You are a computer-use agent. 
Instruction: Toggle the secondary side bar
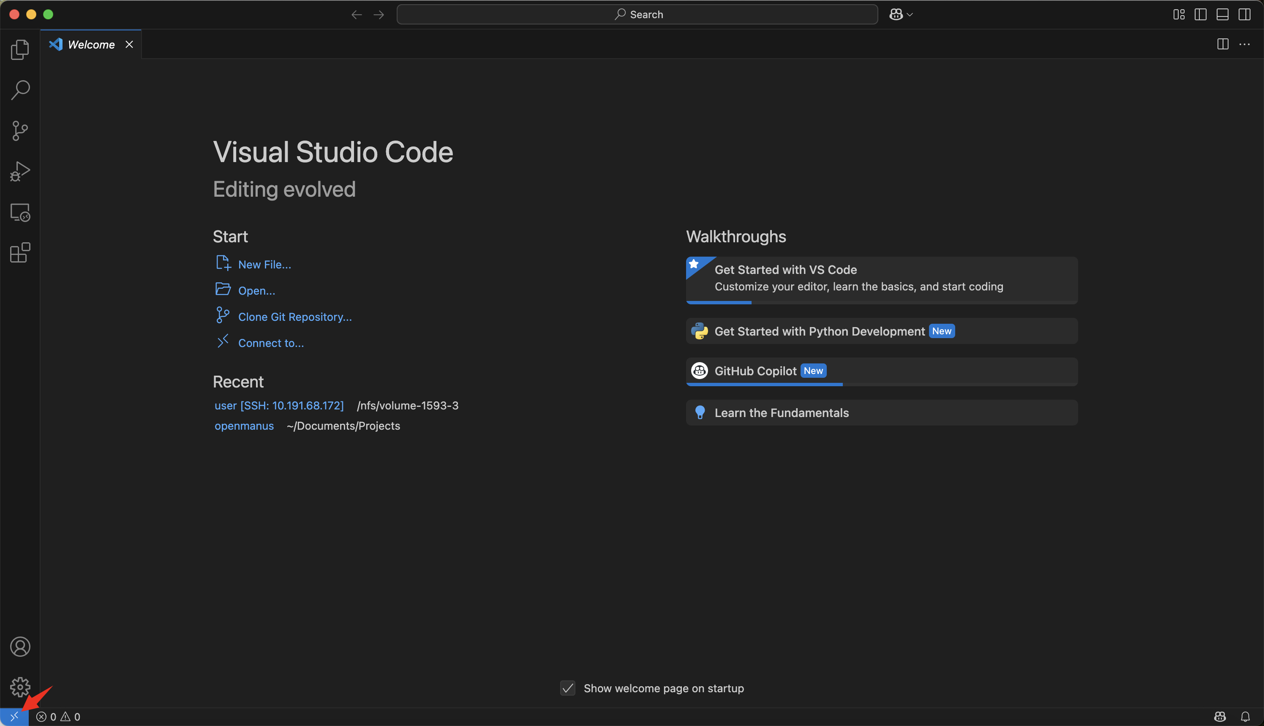[x=1245, y=14]
